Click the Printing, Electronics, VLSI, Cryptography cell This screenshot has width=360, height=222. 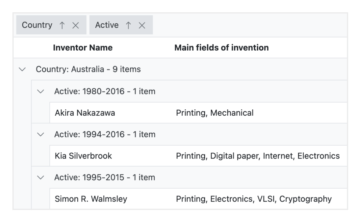[x=254, y=199]
